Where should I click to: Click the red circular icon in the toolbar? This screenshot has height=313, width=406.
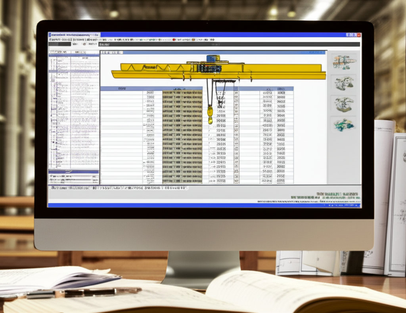point(174,40)
